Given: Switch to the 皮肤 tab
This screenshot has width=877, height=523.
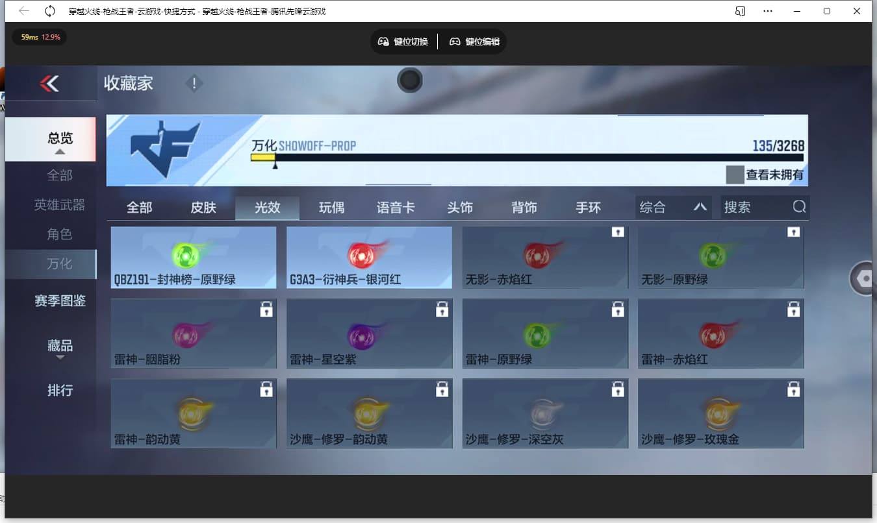Looking at the screenshot, I should [204, 207].
